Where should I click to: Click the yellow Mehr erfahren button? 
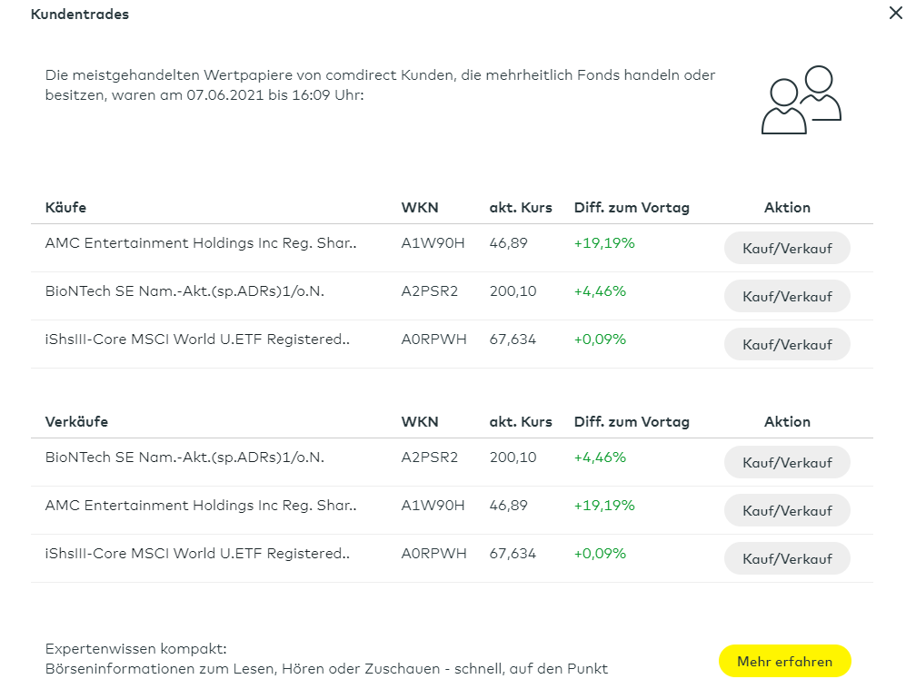[x=783, y=661]
